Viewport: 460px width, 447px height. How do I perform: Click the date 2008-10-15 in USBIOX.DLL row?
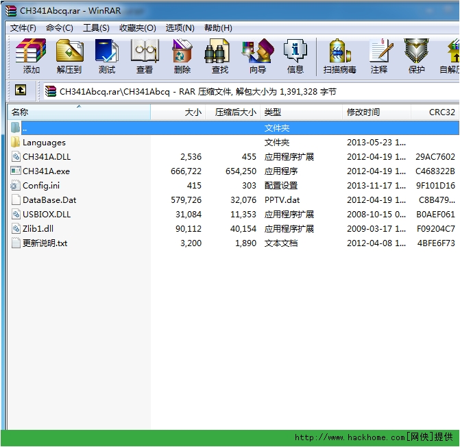tap(376, 214)
